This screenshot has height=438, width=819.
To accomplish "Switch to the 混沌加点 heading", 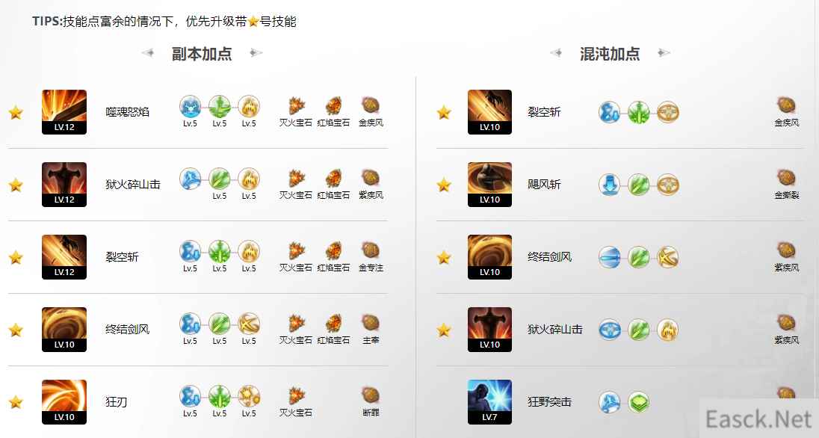I will point(610,54).
